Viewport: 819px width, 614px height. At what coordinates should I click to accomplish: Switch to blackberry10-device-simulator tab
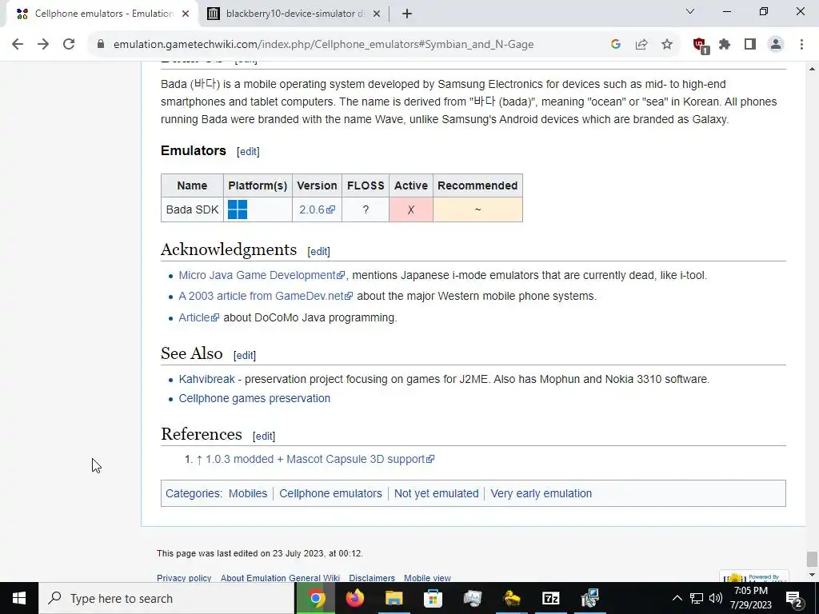[294, 14]
